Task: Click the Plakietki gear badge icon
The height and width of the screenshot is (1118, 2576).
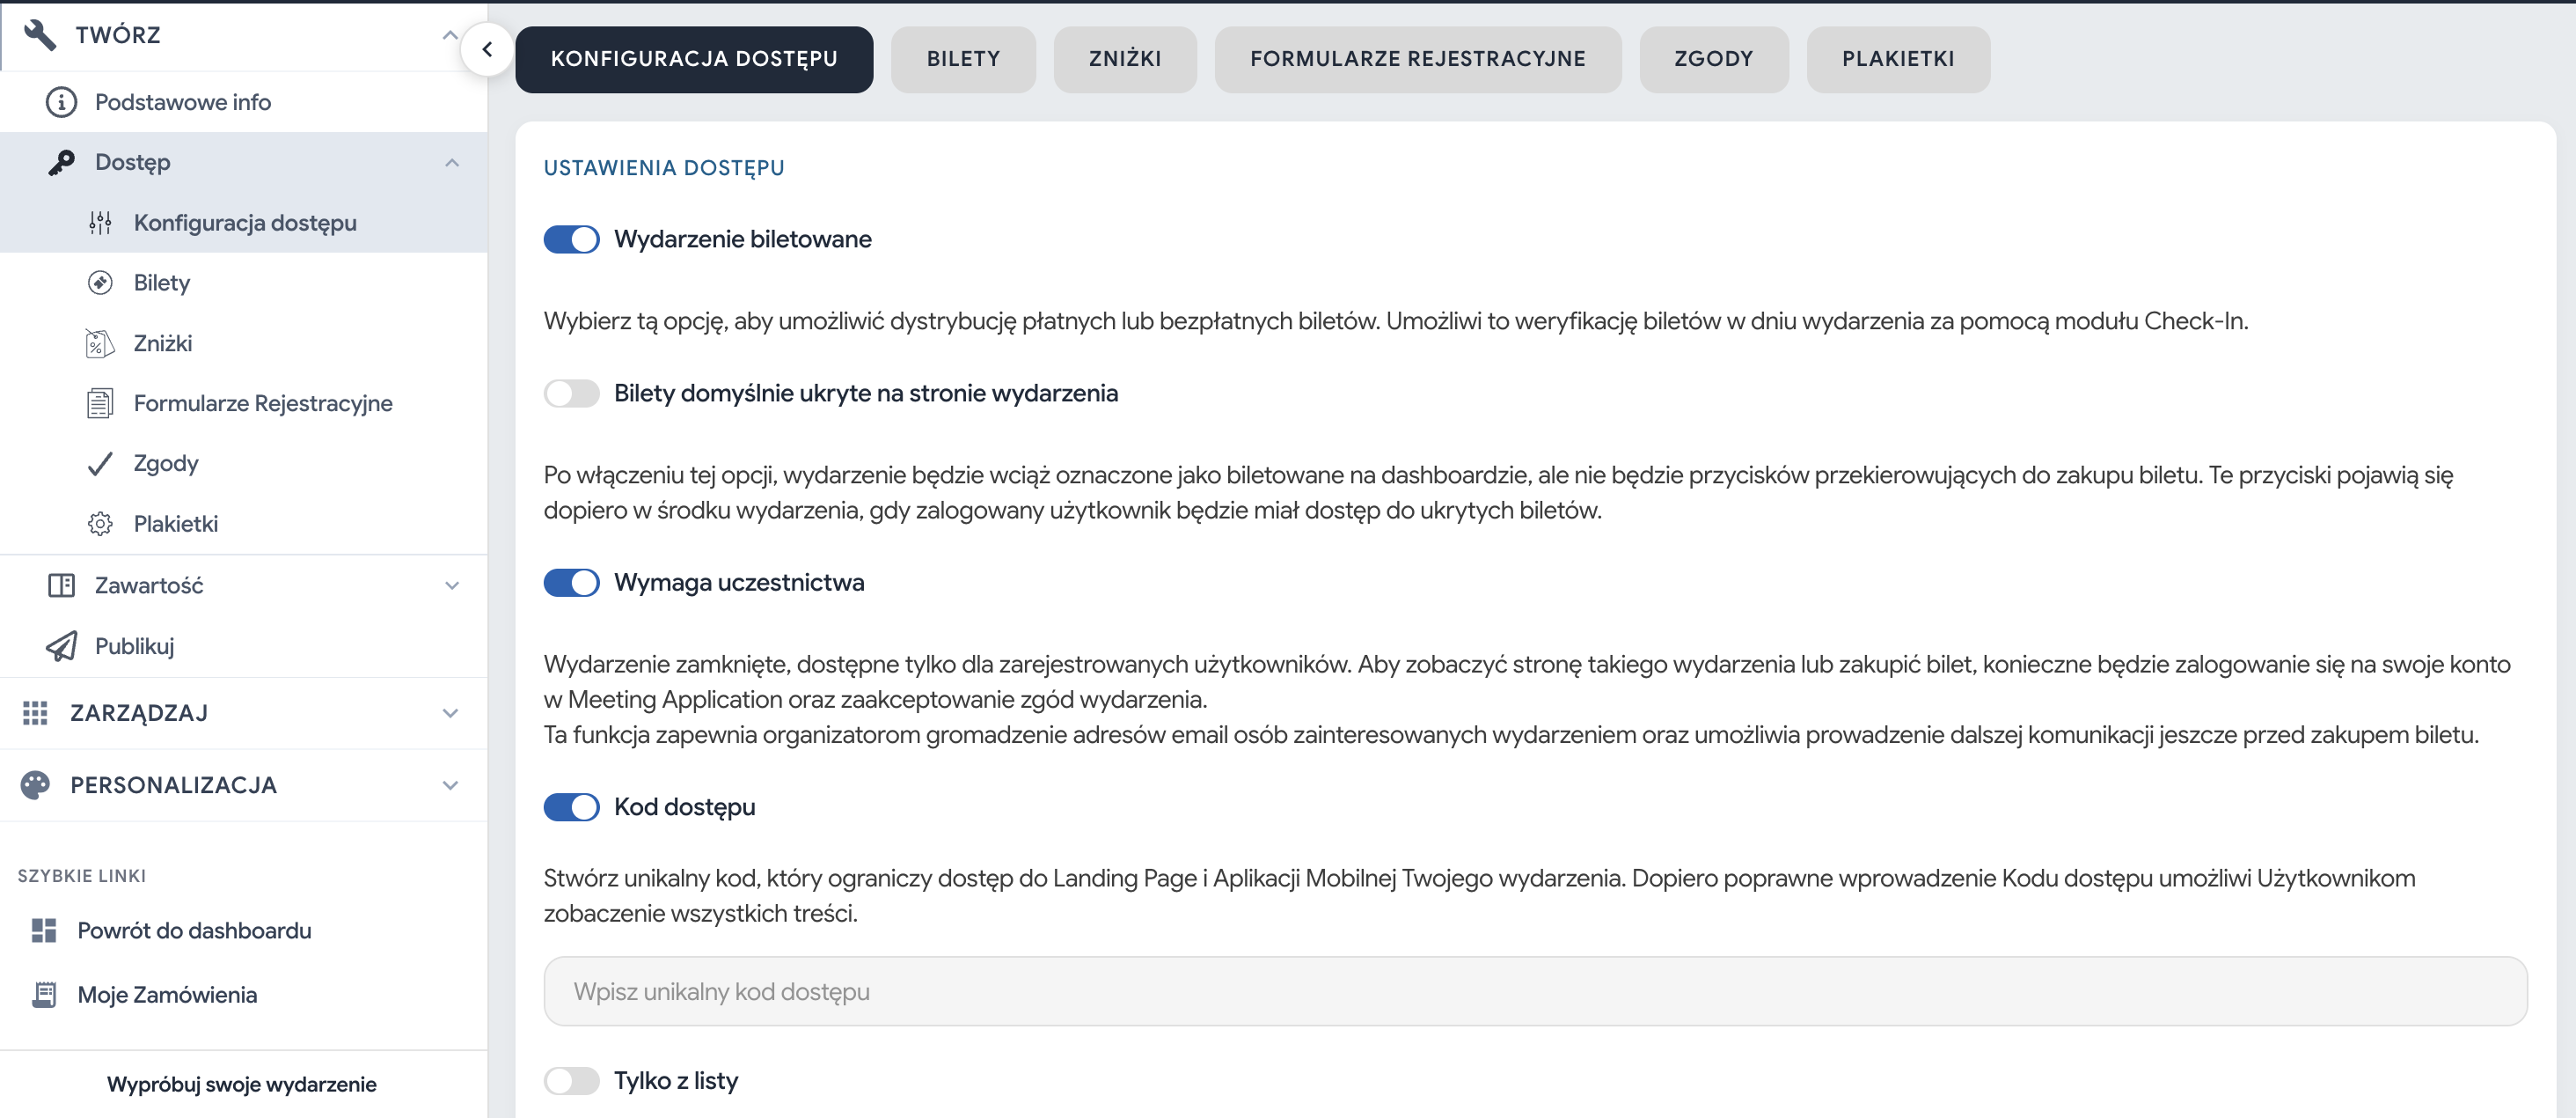Action: [x=100, y=524]
